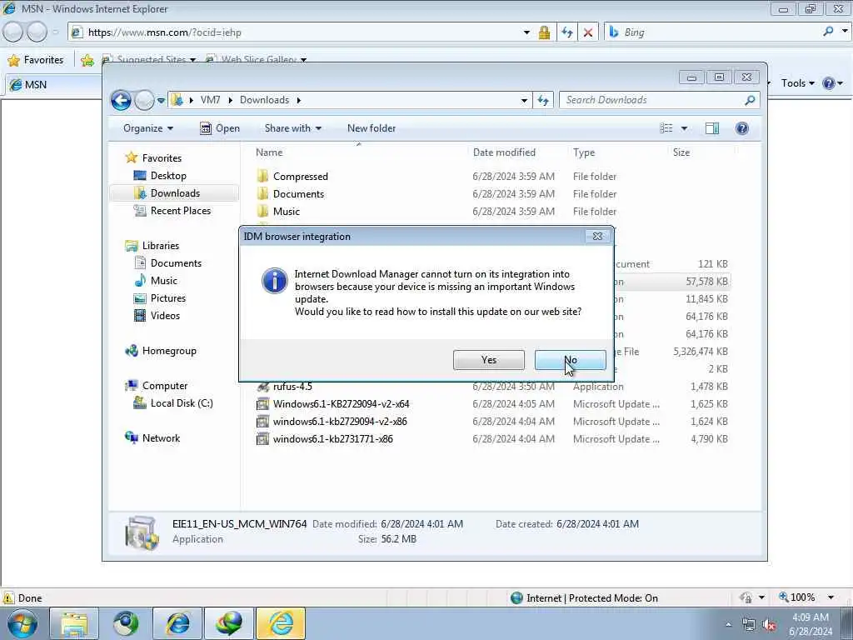Refresh the Downloads folder view
Image resolution: width=853 pixels, height=640 pixels.
click(543, 100)
